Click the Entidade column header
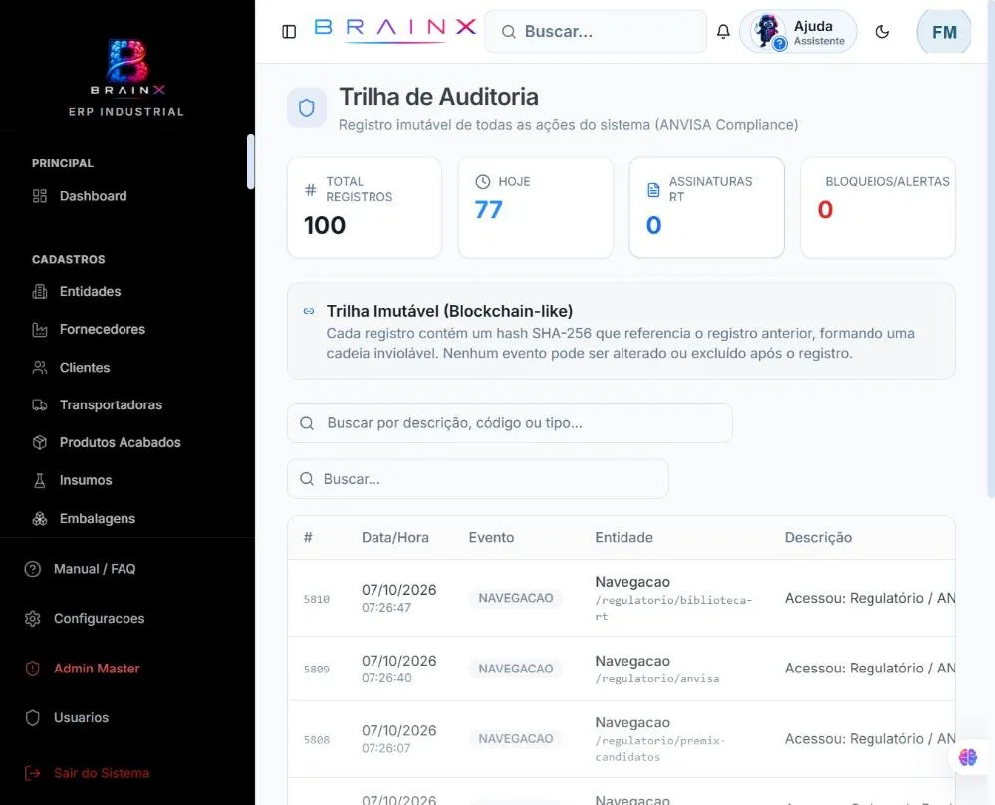The height and width of the screenshot is (805, 995). pyautogui.click(x=623, y=538)
